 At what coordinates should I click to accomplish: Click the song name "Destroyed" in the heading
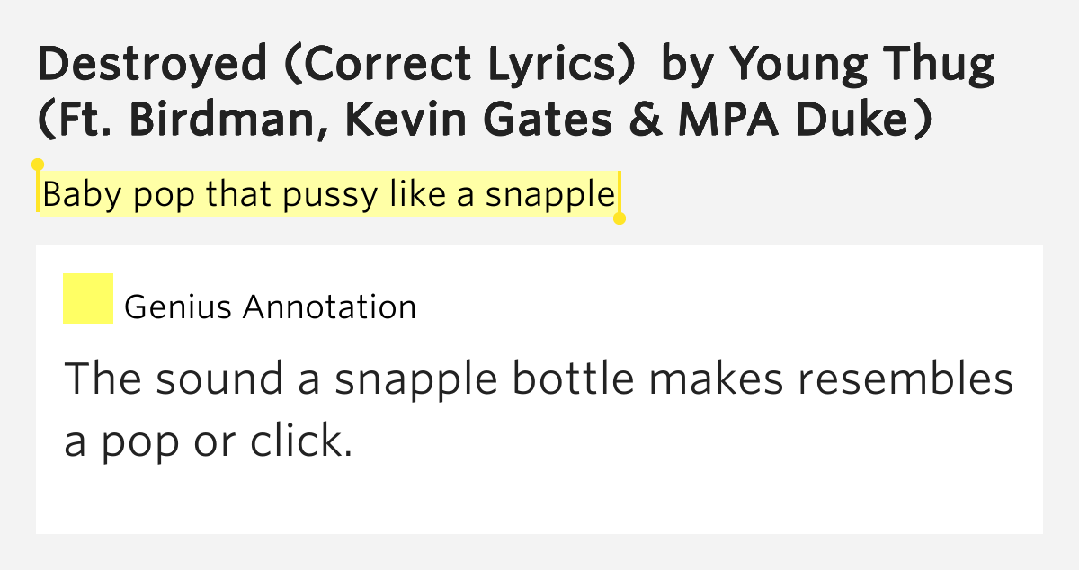pos(153,65)
